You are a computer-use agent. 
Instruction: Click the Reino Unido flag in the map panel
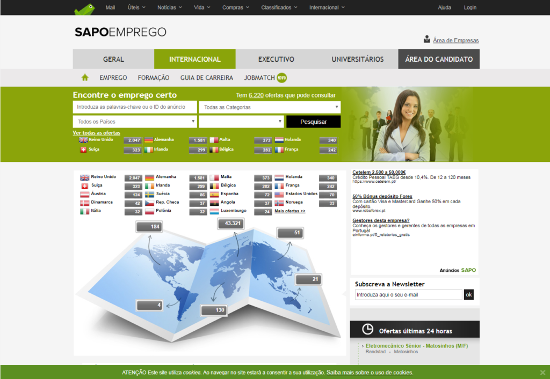tap(84, 178)
